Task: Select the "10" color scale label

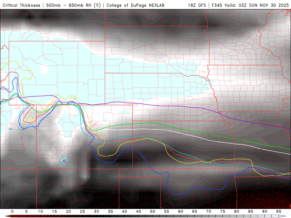Action: 40,211
